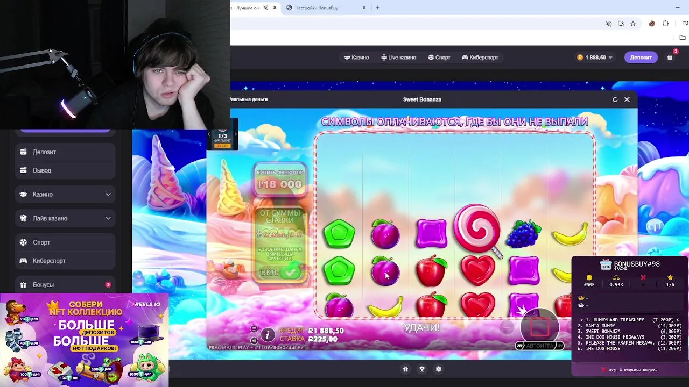Open Спорт in the top navigation
Screen dimensions: 689x387
(439, 58)
